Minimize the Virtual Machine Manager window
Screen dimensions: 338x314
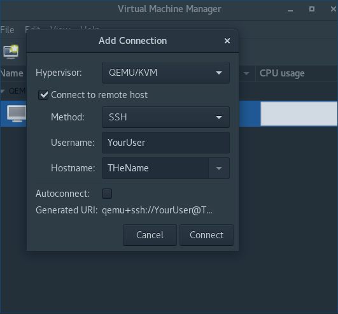[x=290, y=10]
